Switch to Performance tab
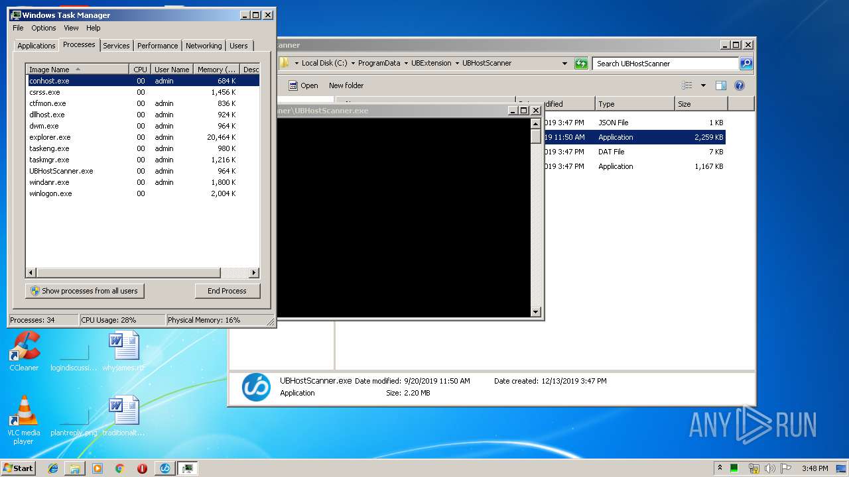Viewport: 849px width, 477px height. [x=157, y=46]
